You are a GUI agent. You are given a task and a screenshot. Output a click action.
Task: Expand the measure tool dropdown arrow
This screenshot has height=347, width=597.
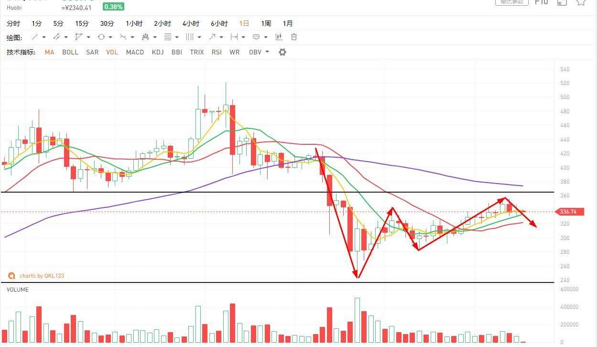243,37
